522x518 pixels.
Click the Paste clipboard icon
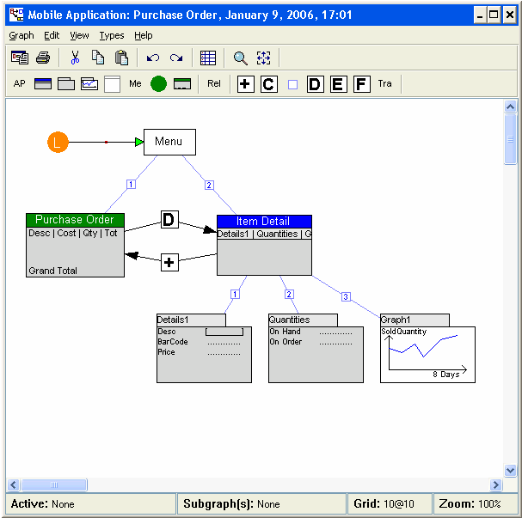(121, 58)
